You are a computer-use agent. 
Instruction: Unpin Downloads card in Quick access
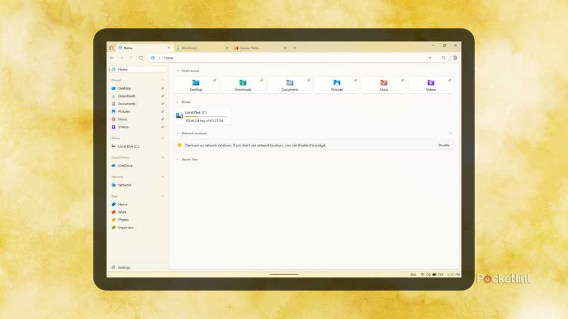262,80
